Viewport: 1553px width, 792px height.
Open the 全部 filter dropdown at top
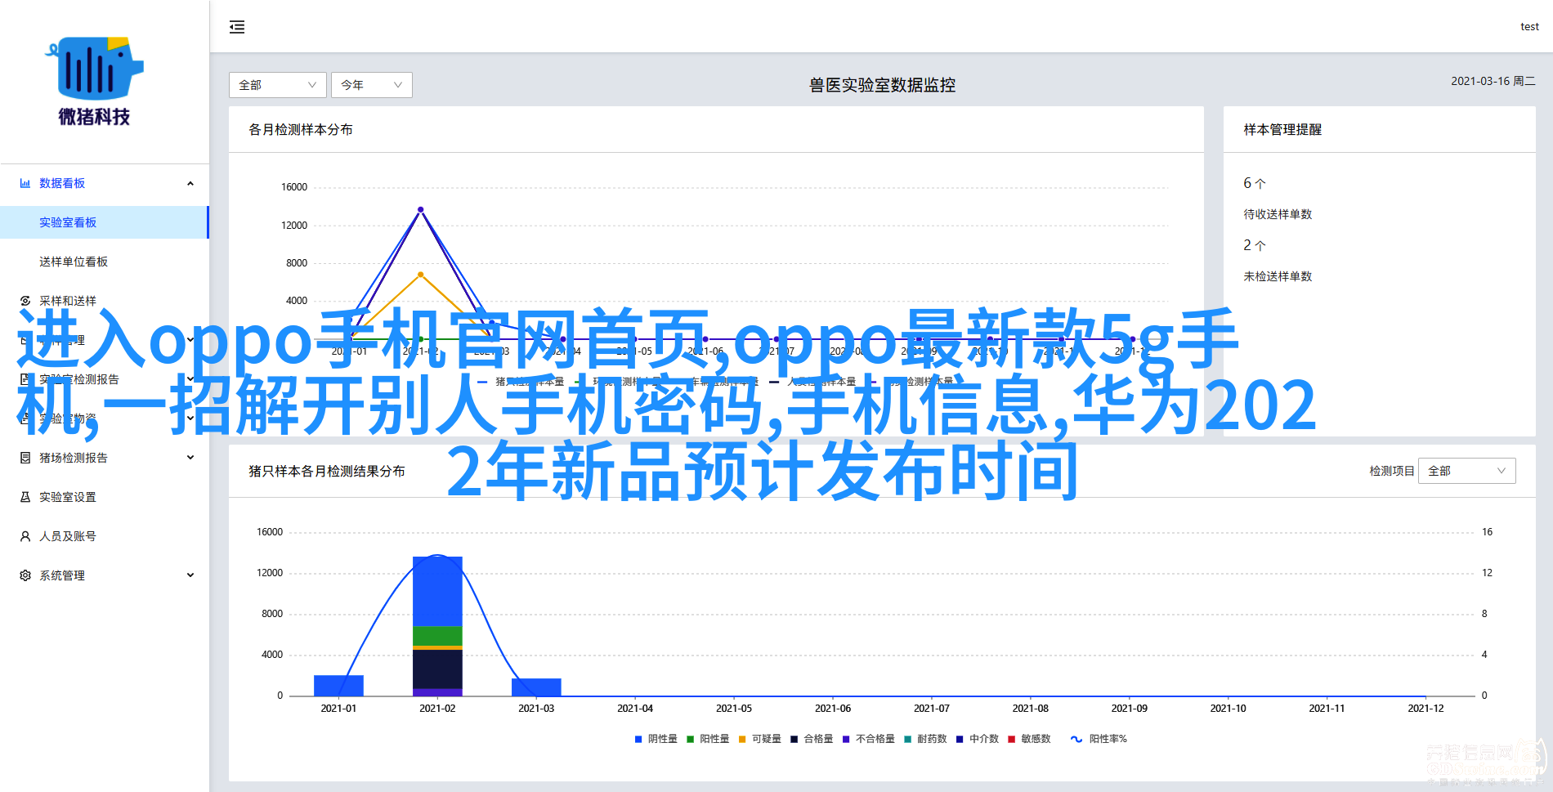[278, 85]
